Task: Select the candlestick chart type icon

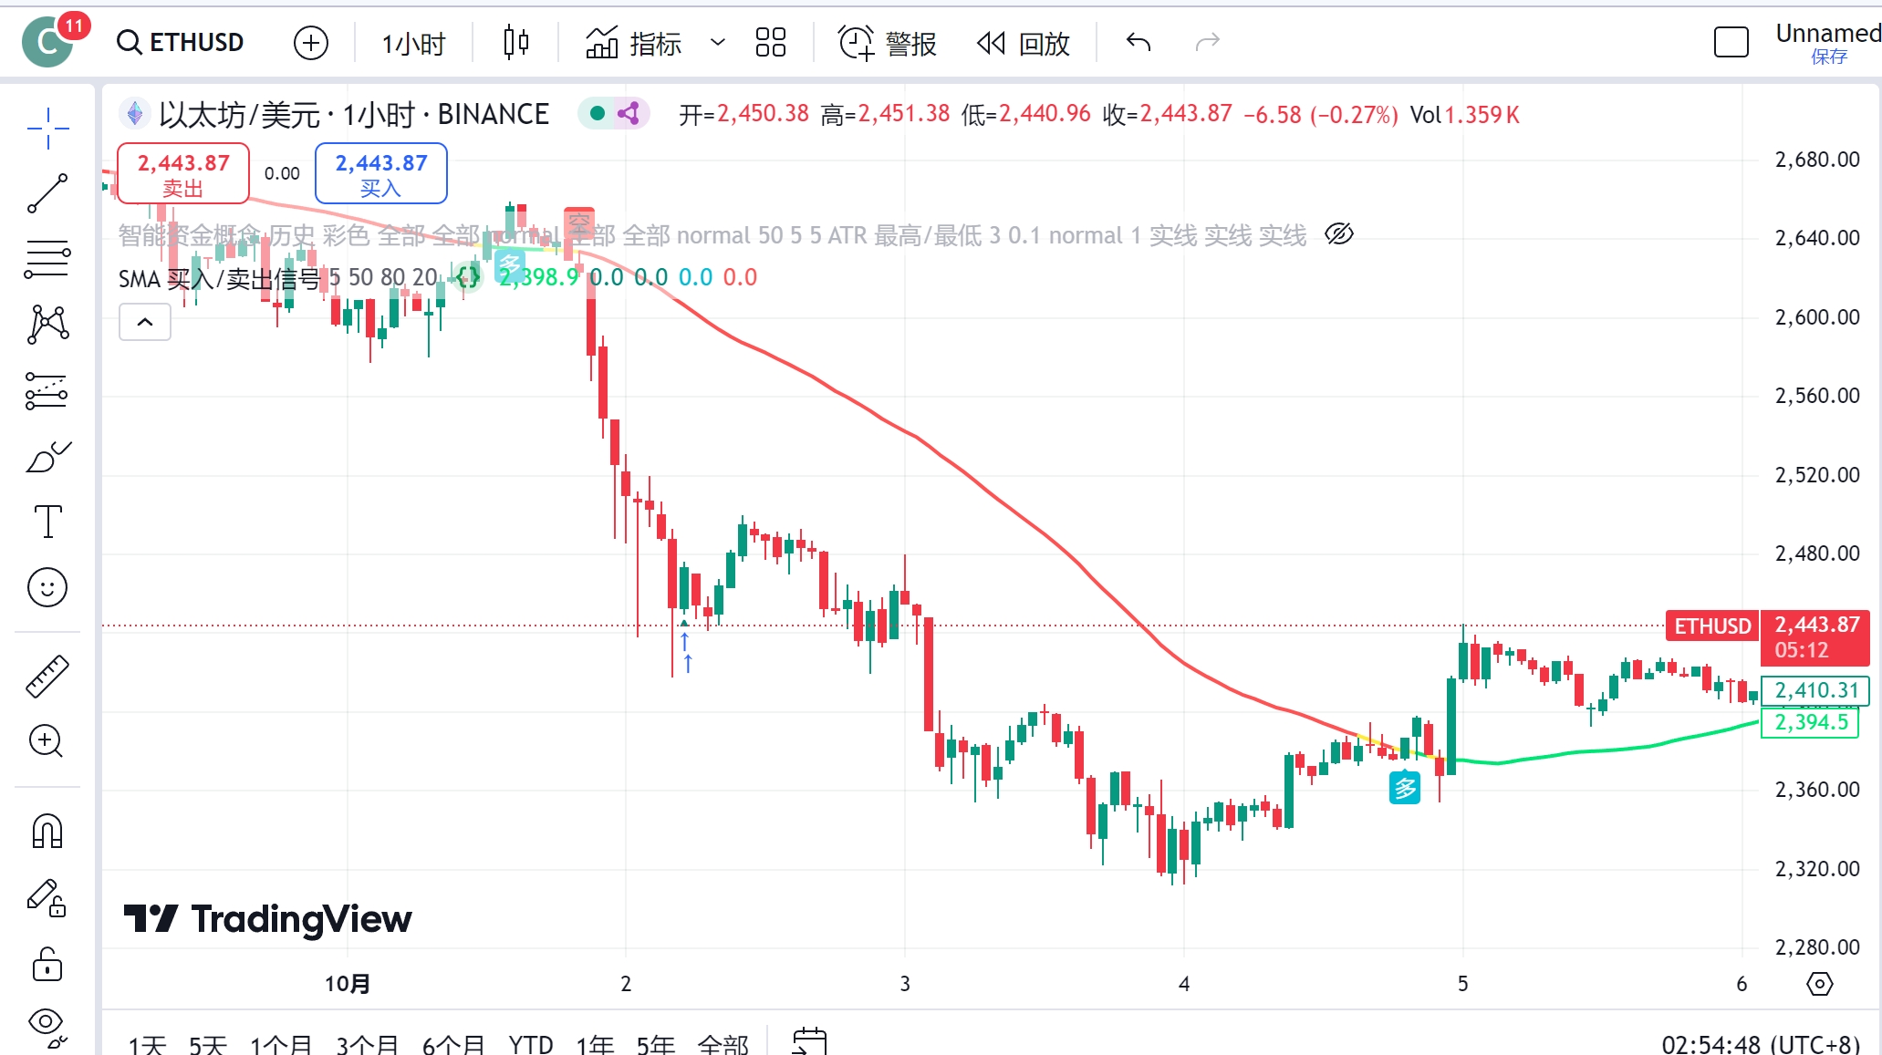Action: [x=515, y=42]
